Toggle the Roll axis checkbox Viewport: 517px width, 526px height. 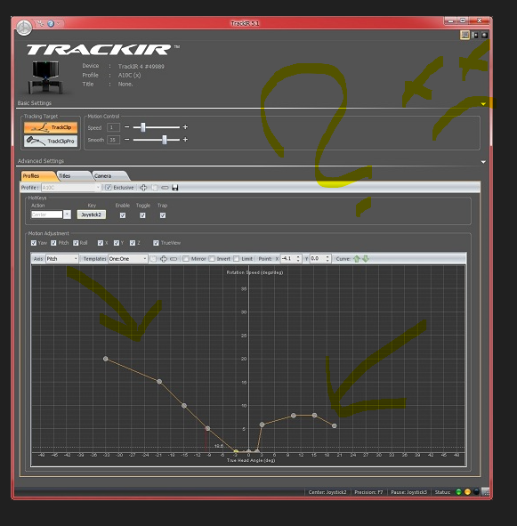(76, 243)
